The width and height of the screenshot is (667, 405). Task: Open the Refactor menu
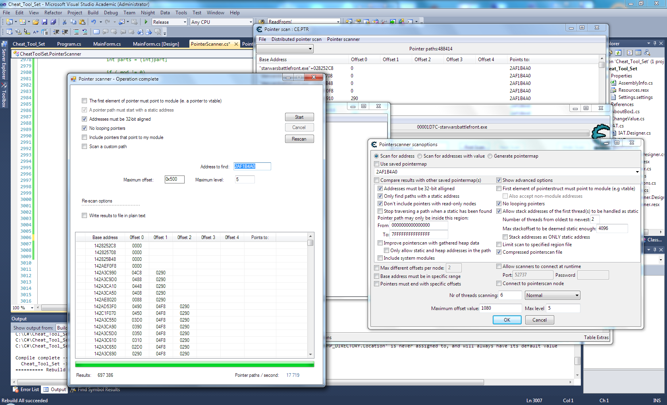click(53, 13)
